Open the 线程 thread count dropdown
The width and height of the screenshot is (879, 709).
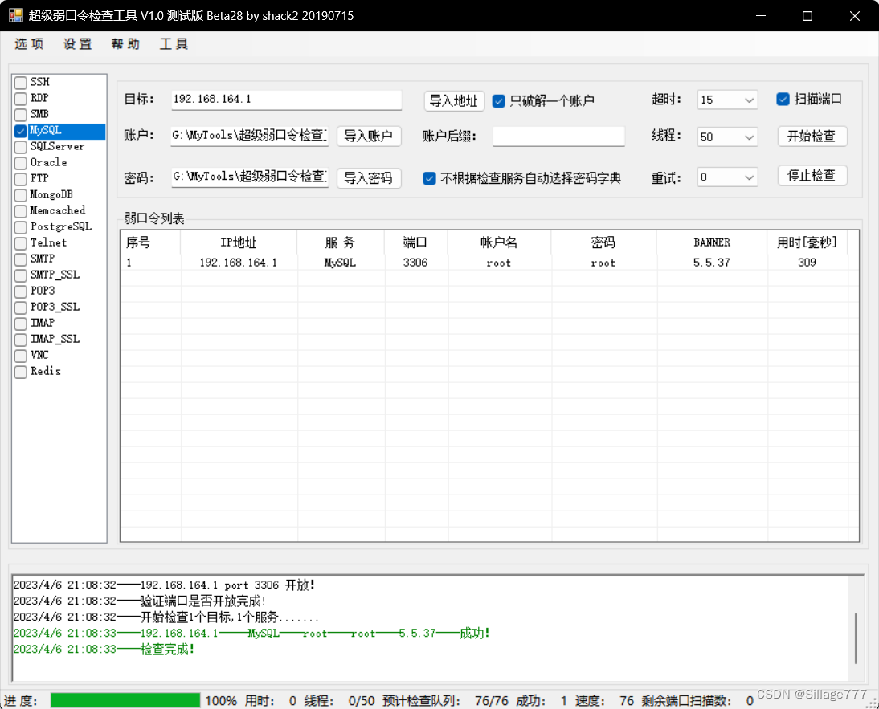pyautogui.click(x=727, y=137)
